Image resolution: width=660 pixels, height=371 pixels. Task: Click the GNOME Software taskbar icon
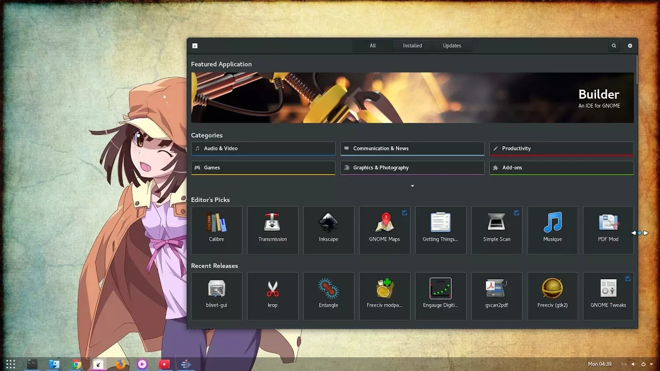pyautogui.click(x=98, y=364)
